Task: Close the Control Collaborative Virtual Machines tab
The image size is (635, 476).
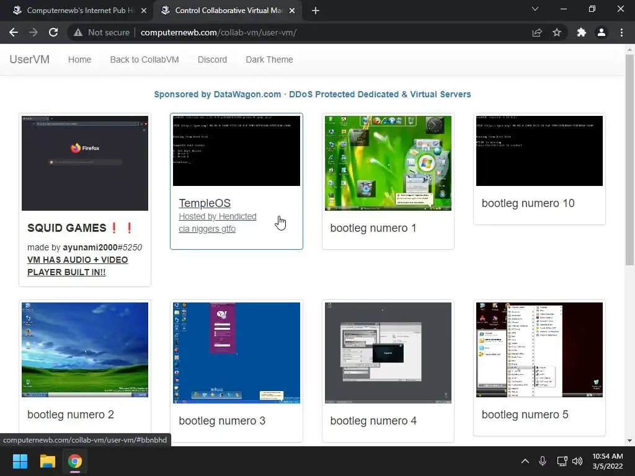Action: pyautogui.click(x=292, y=11)
